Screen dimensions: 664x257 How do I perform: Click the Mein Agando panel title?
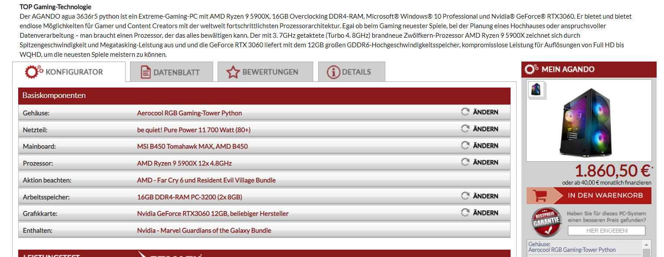(568, 69)
